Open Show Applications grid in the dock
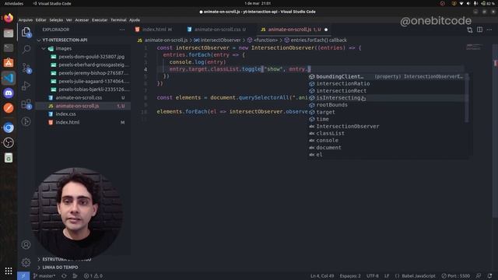The image size is (498, 280). pyautogui.click(x=9, y=271)
